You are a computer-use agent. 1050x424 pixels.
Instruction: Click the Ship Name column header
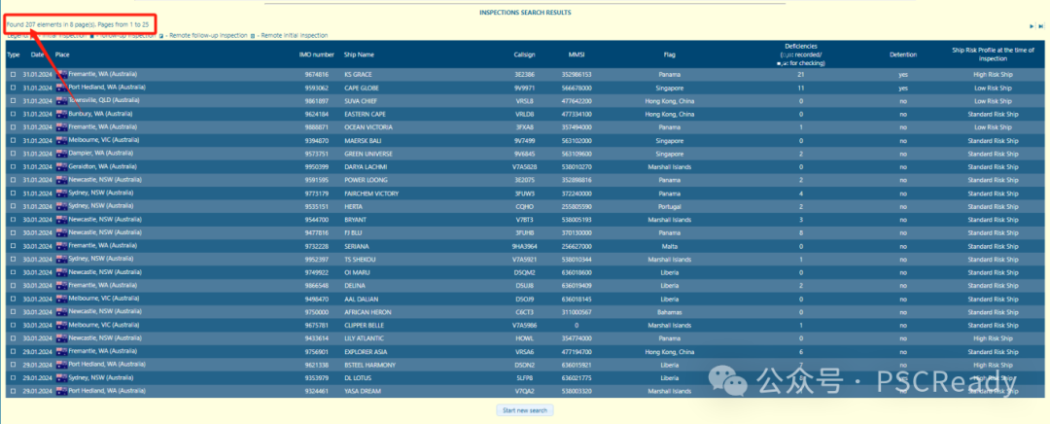359,54
